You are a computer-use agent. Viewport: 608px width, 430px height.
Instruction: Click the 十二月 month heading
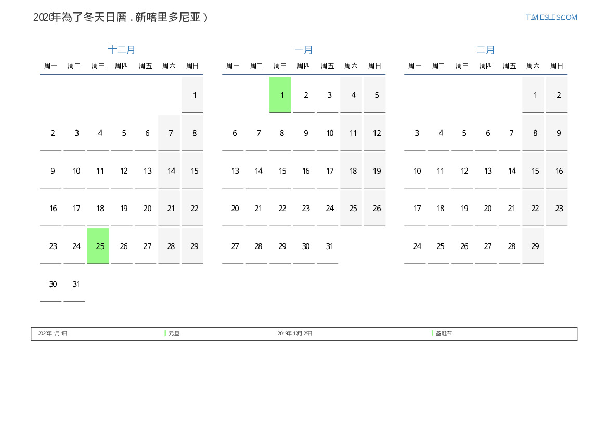pyautogui.click(x=122, y=50)
